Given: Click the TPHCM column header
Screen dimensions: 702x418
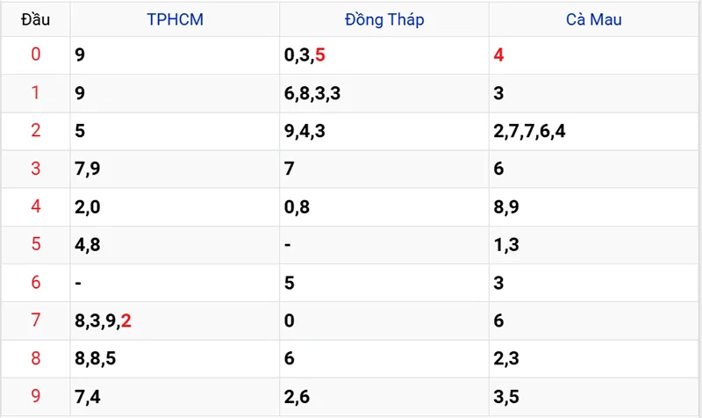Looking at the screenshot, I should [x=175, y=19].
